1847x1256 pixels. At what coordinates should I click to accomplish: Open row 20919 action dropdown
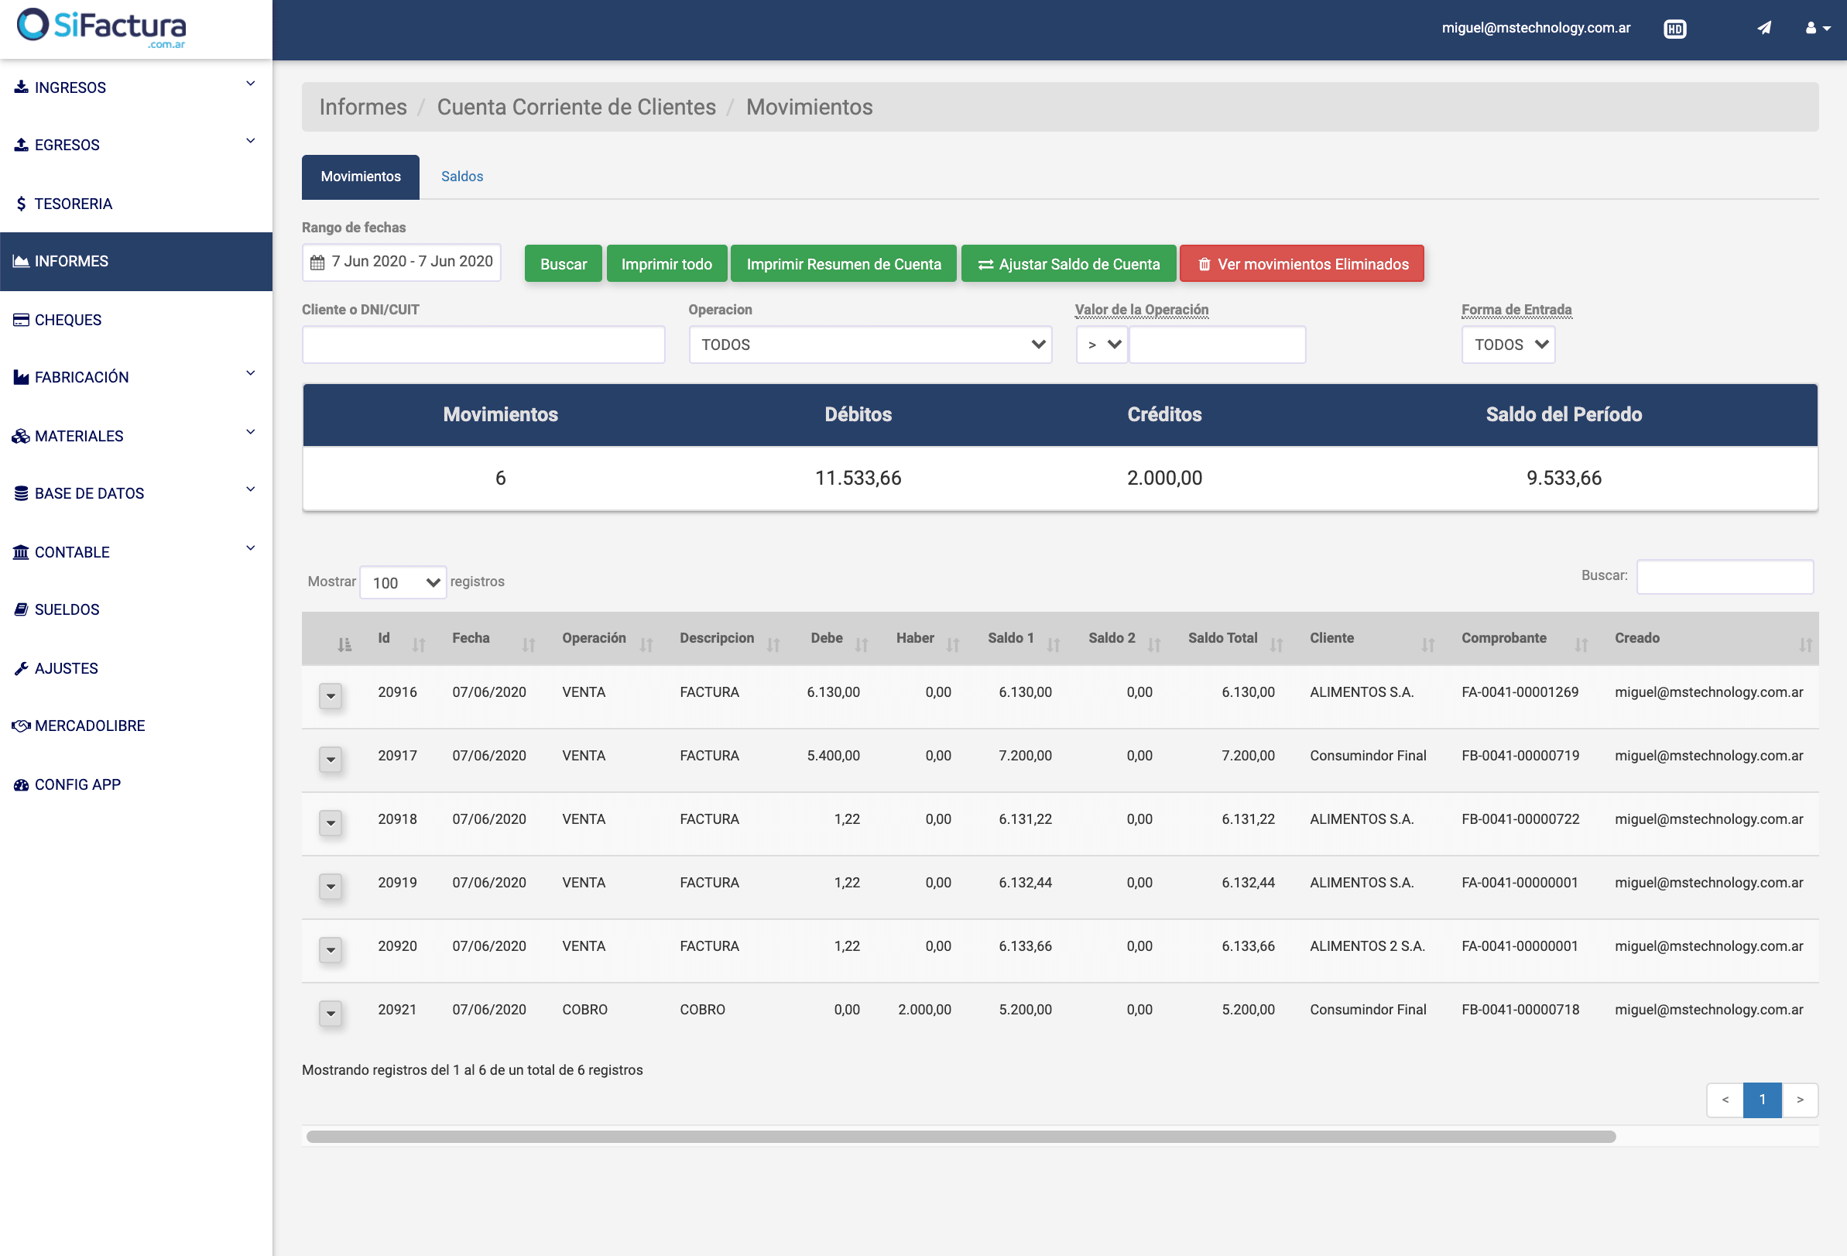point(331,887)
